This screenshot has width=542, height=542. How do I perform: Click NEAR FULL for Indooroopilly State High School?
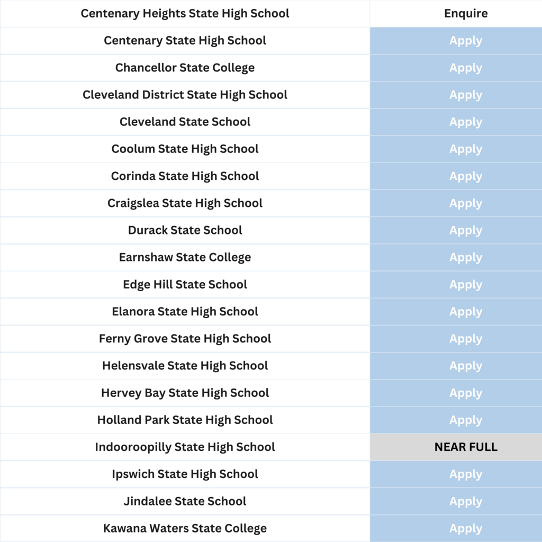click(x=466, y=447)
